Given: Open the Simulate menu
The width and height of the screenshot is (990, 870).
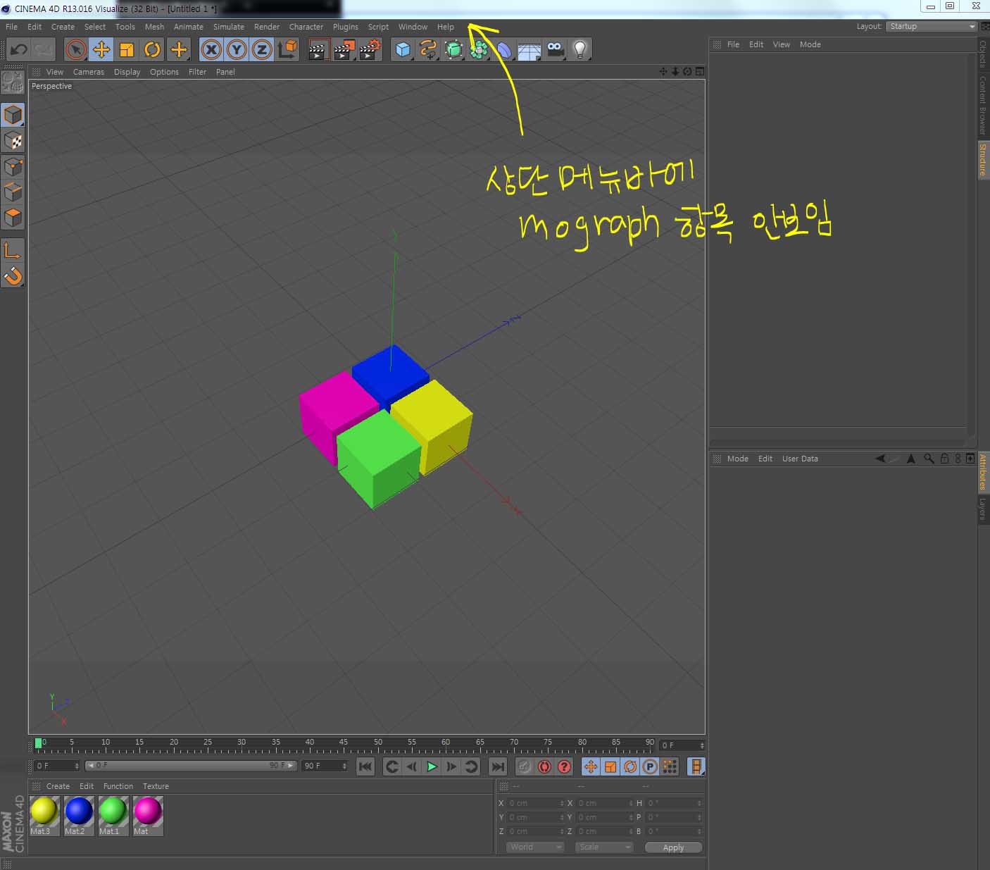Looking at the screenshot, I should (228, 27).
